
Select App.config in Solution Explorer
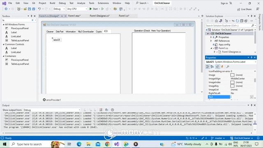(224, 44)
